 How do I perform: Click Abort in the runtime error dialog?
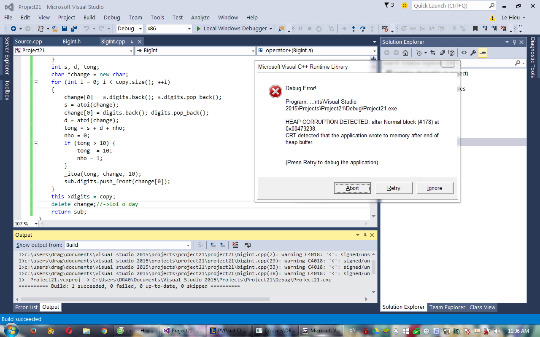pyautogui.click(x=352, y=188)
